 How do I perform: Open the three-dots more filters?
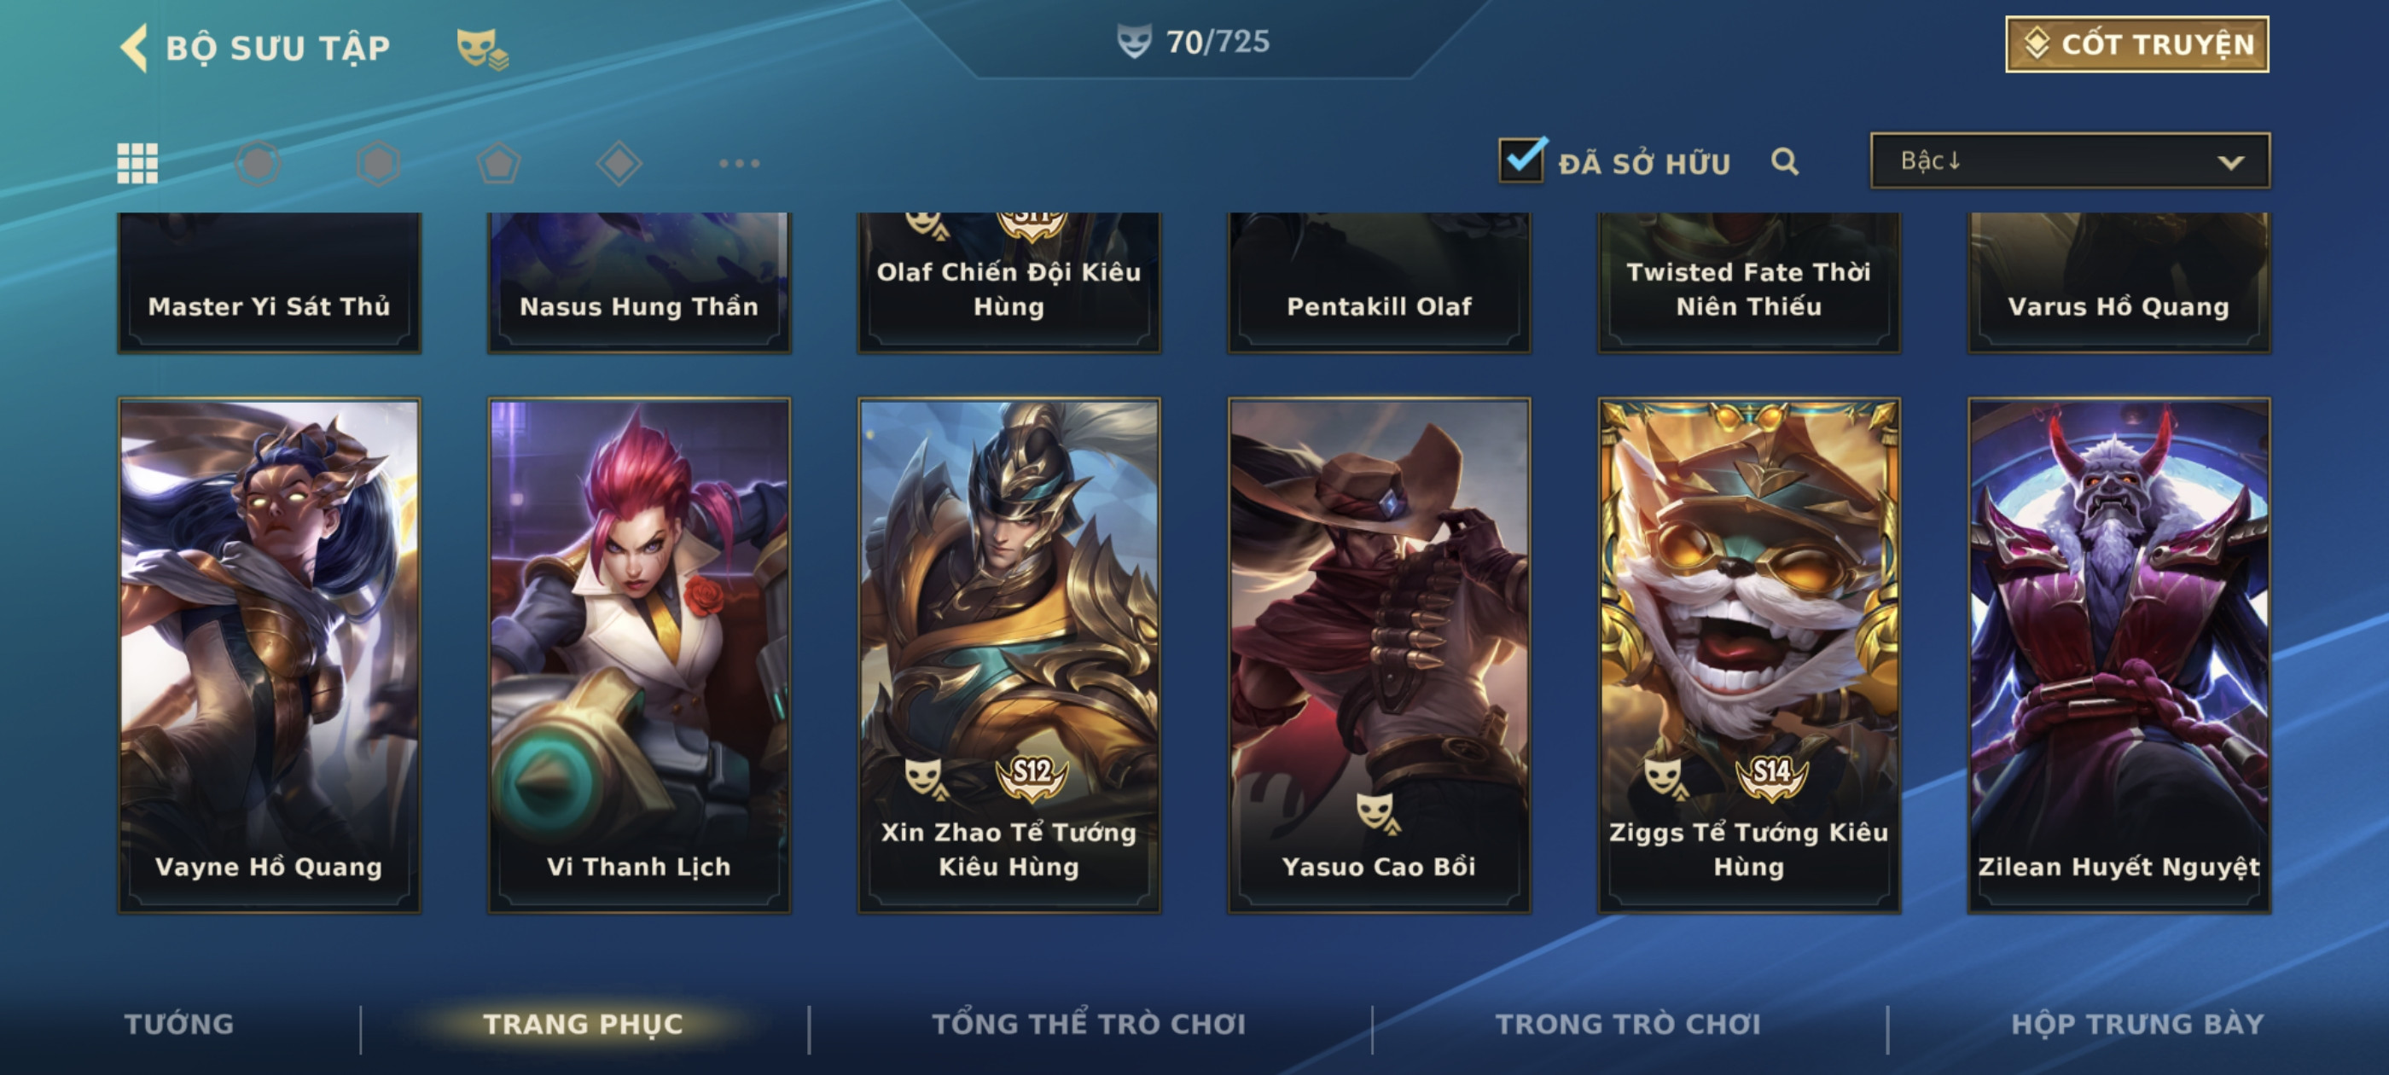pyautogui.click(x=739, y=163)
